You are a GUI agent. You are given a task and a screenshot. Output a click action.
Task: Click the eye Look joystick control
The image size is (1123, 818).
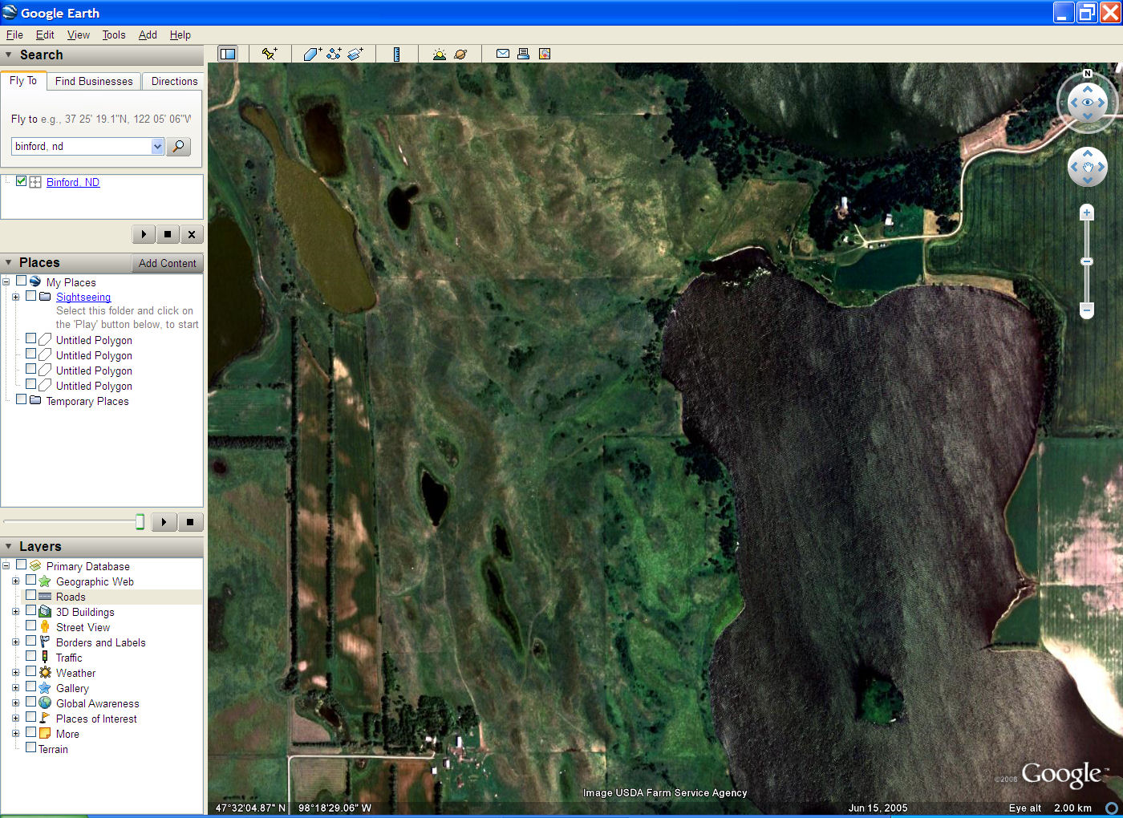pos(1088,103)
